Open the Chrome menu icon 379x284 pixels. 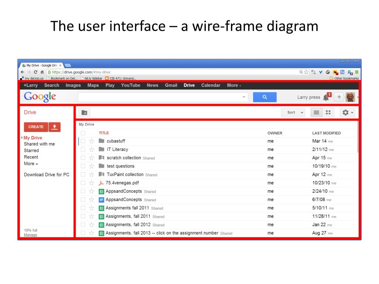(x=357, y=72)
